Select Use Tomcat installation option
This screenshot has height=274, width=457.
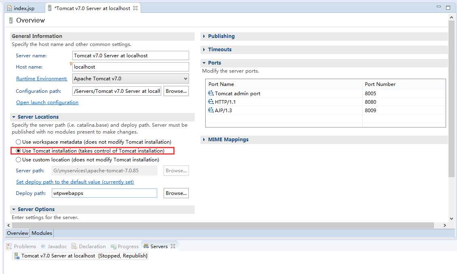pyautogui.click(x=18, y=151)
